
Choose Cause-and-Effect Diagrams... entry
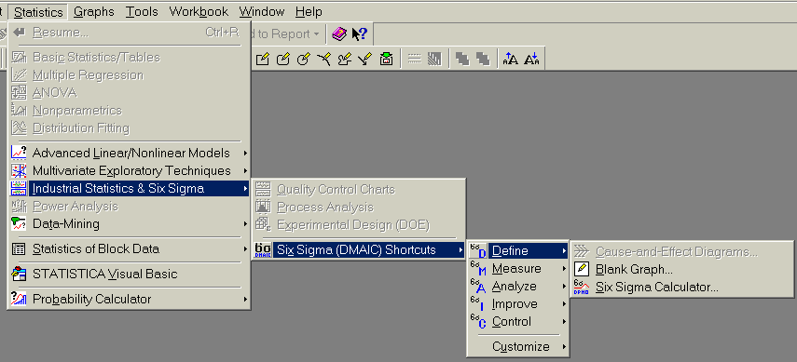681,252
